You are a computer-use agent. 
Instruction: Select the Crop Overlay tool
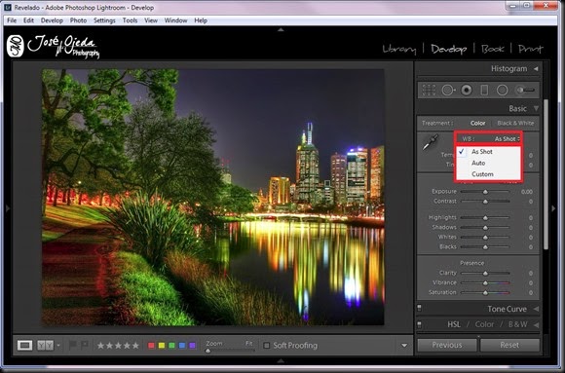[x=429, y=91]
